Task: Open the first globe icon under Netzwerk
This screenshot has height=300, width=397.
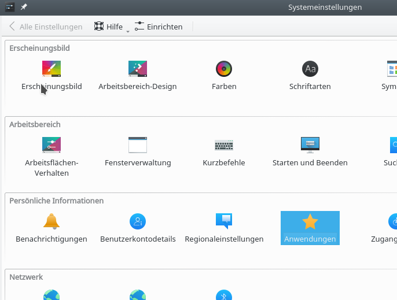Action: [52, 295]
